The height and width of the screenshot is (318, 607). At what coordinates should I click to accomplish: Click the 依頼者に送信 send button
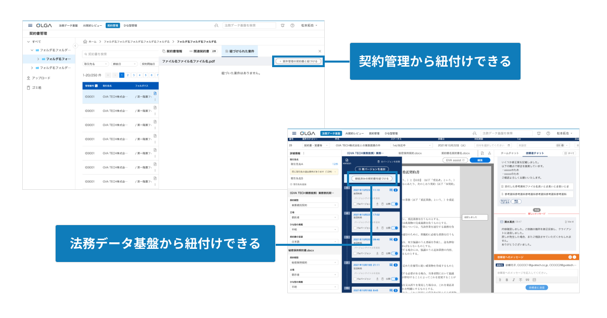[x=537, y=287]
